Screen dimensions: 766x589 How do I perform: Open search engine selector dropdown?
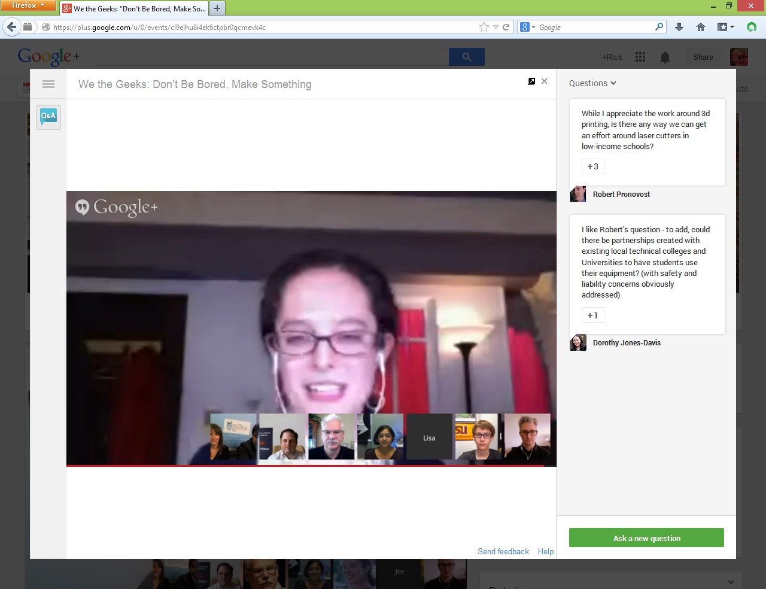point(527,27)
